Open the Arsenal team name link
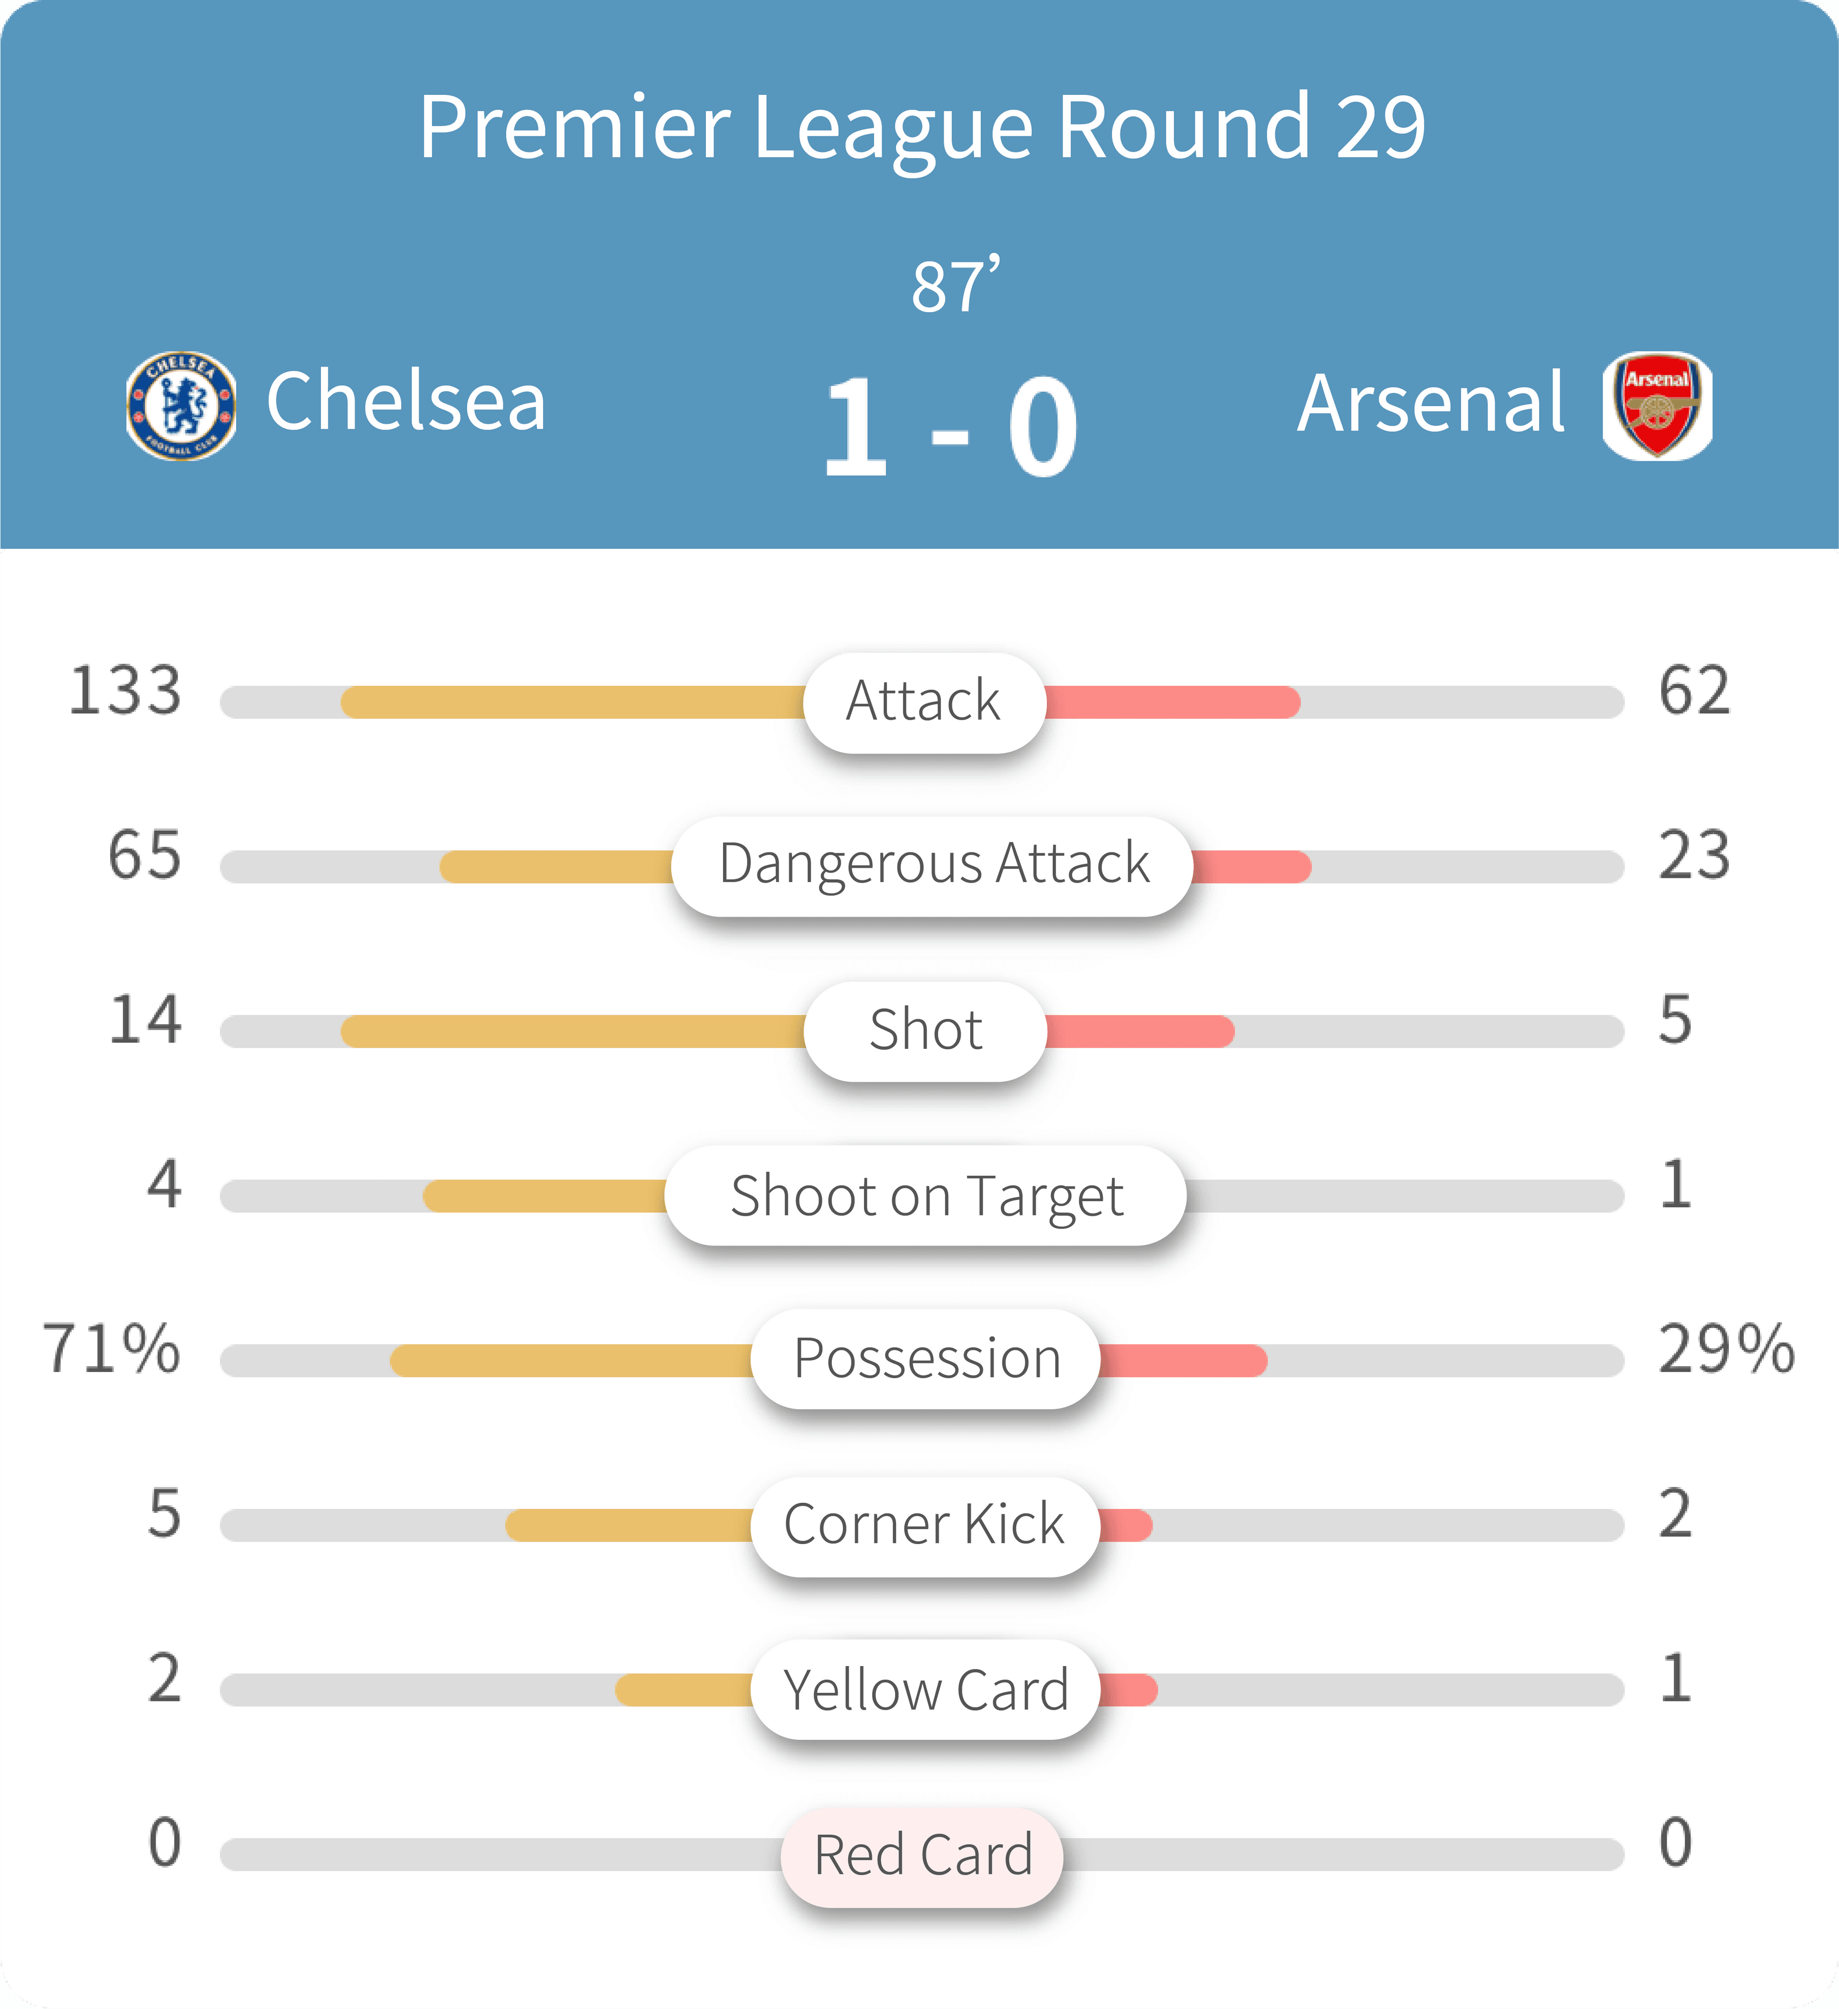 click(1431, 404)
